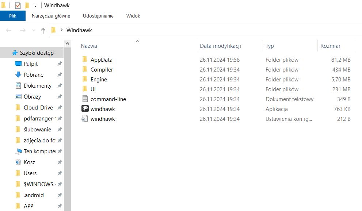Click the command-line file name

[108, 99]
